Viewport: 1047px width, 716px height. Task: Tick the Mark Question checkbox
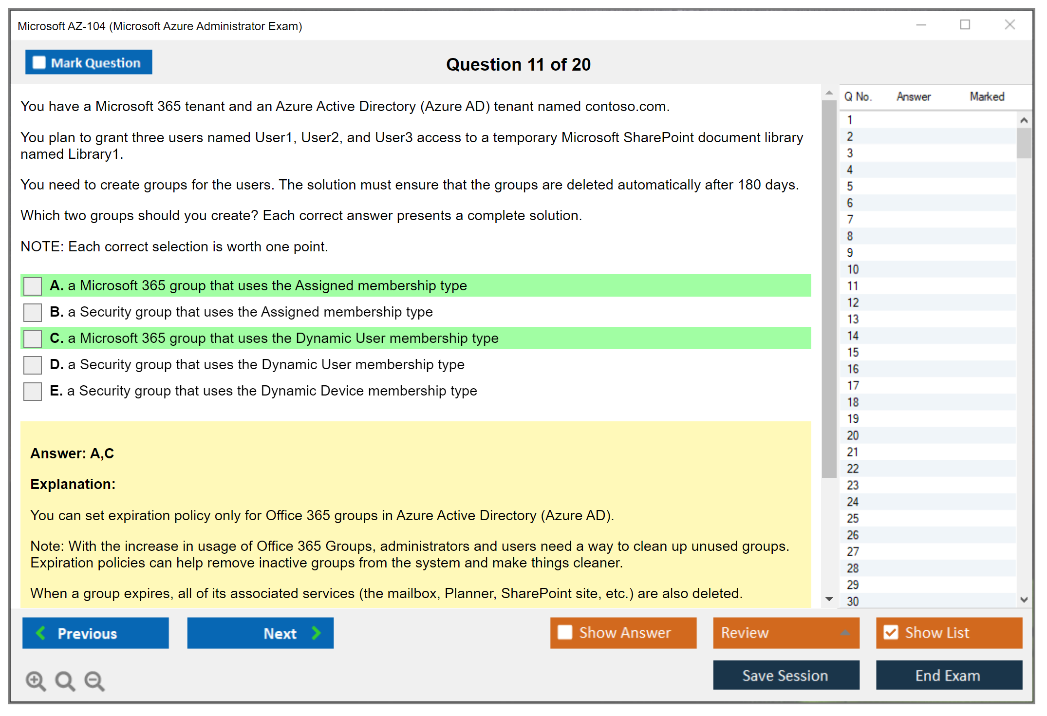coord(39,62)
